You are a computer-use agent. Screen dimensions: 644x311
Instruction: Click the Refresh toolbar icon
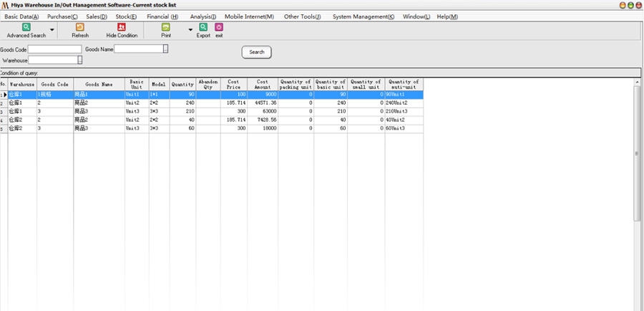coord(80,27)
